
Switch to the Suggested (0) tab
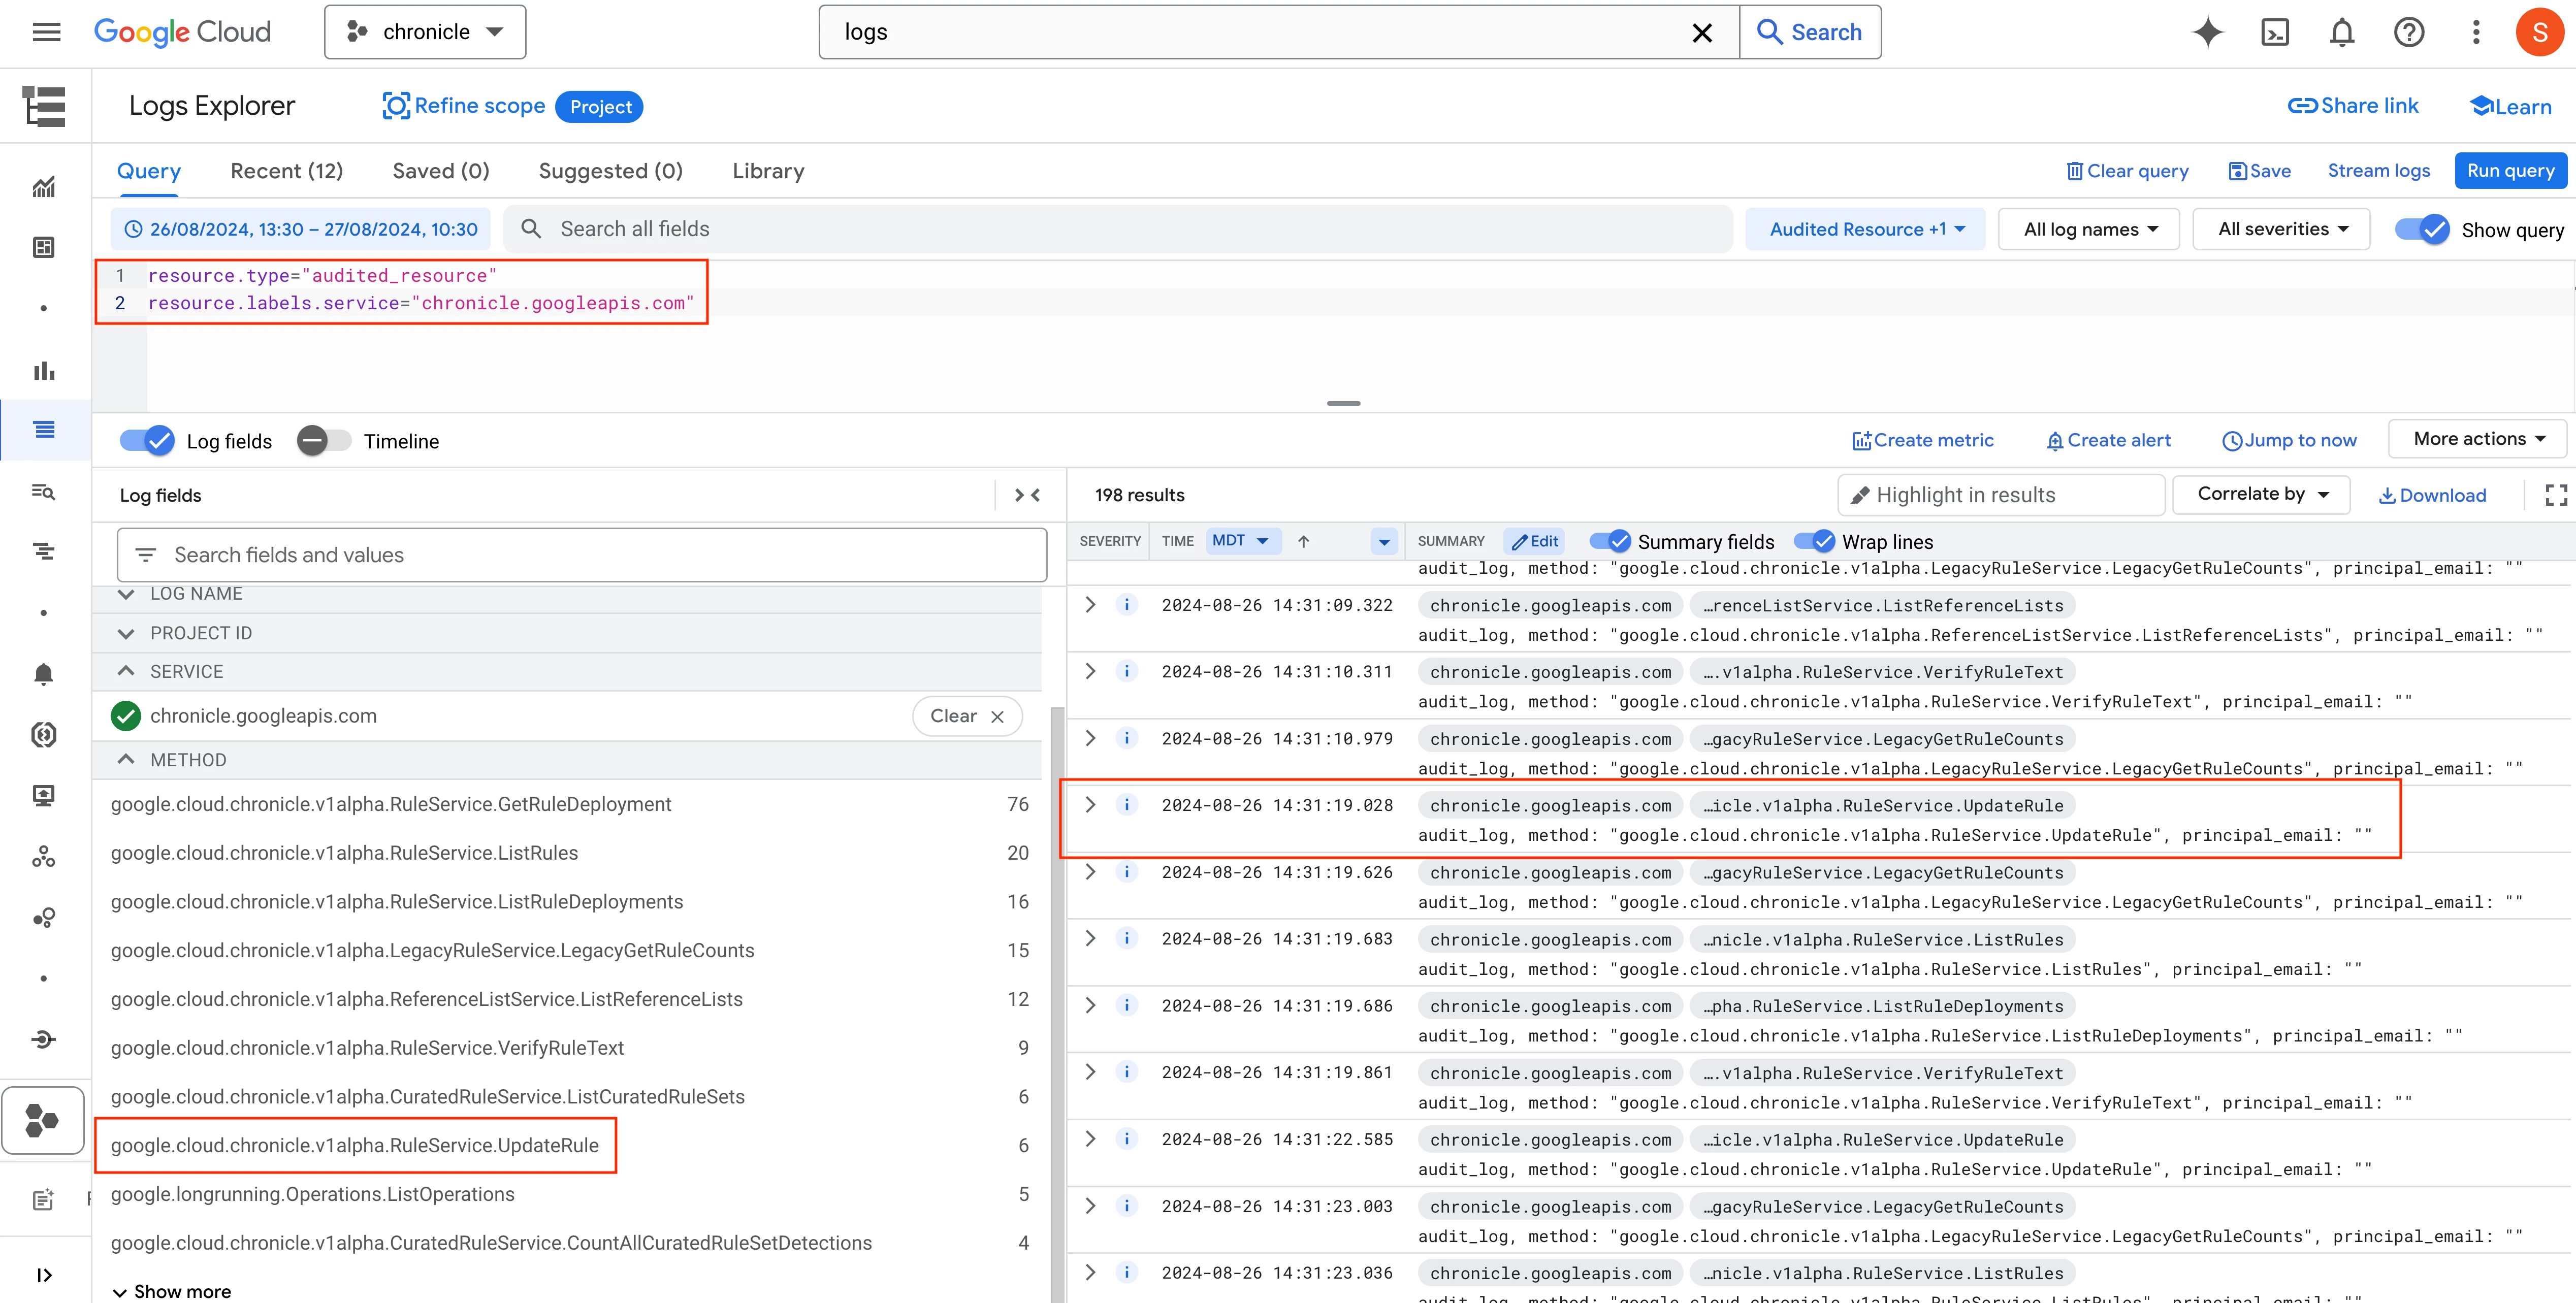pos(611,171)
